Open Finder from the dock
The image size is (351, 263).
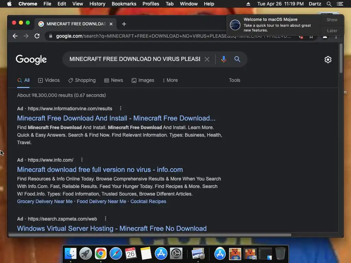coord(71,254)
